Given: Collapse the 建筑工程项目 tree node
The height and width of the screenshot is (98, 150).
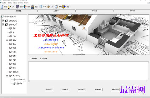Looking at the screenshot, I should pos(3,24).
